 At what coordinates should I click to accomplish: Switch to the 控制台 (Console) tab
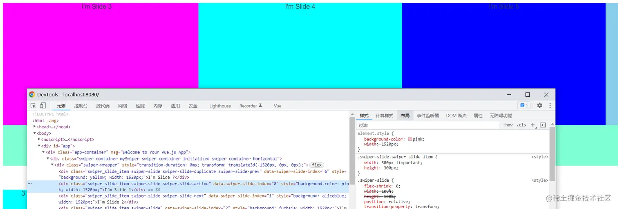[x=81, y=106]
